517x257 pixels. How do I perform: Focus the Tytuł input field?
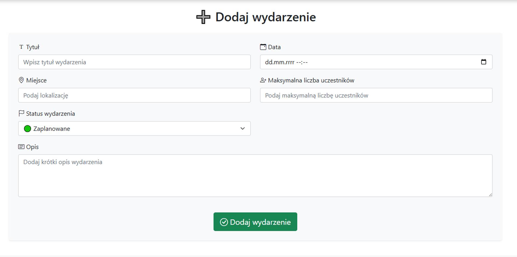[134, 62]
